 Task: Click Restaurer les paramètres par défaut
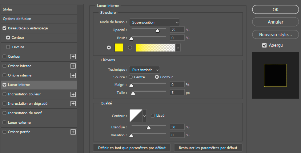coord(208,148)
